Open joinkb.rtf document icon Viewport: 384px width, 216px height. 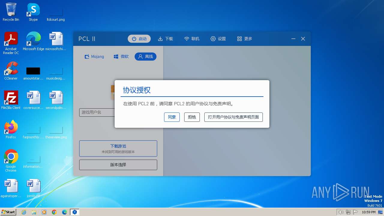tap(33, 188)
